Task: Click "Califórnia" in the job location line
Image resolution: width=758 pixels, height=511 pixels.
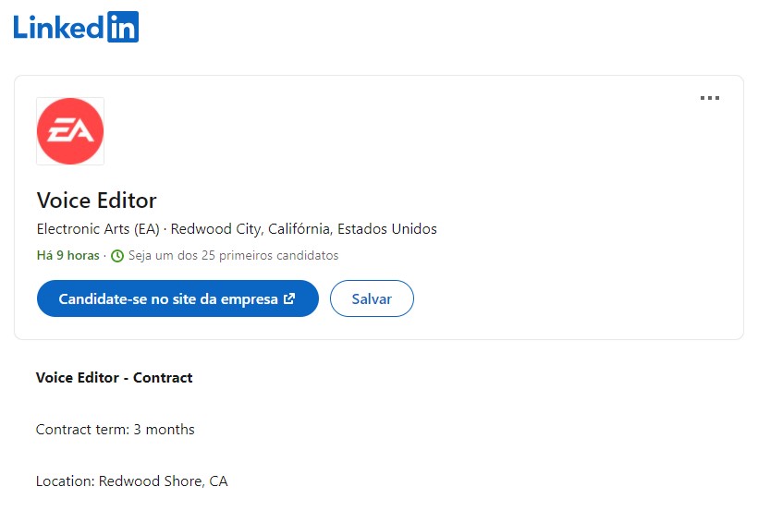Action: (x=300, y=228)
